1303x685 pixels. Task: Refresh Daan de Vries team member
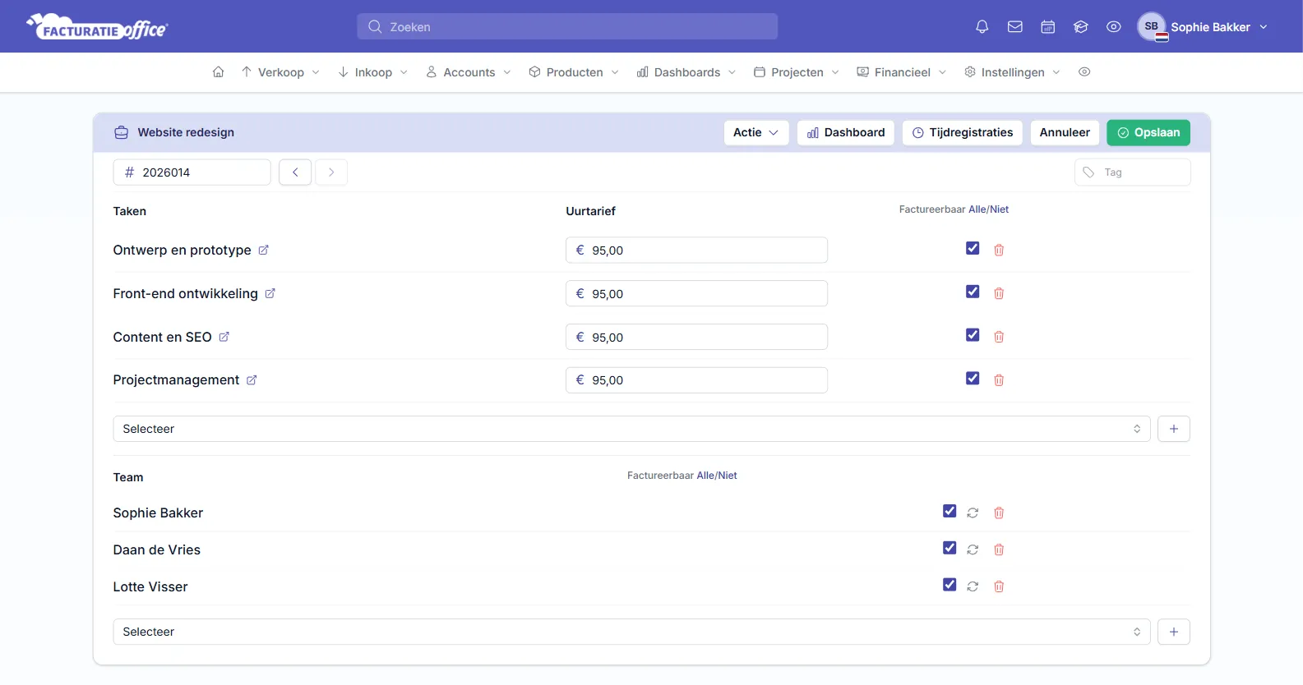(973, 549)
